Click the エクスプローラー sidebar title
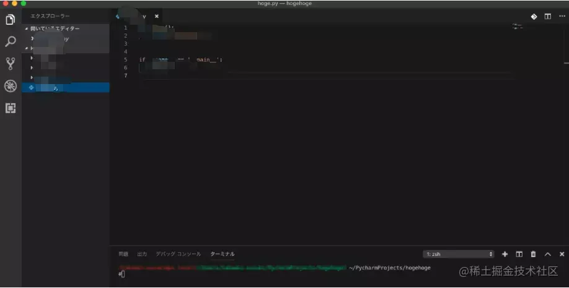The image size is (569, 288). 50,16
